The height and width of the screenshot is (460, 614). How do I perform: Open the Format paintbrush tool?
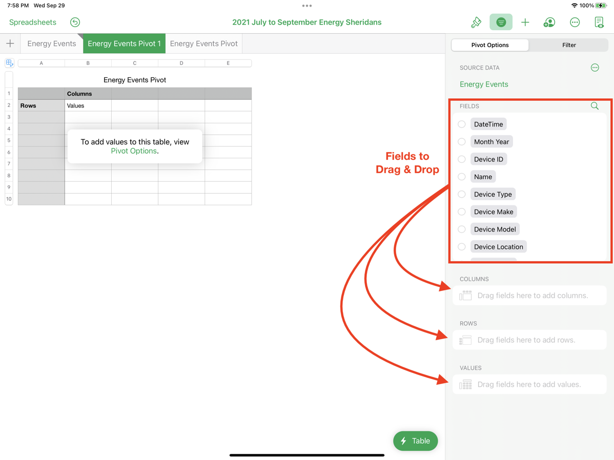(x=476, y=22)
